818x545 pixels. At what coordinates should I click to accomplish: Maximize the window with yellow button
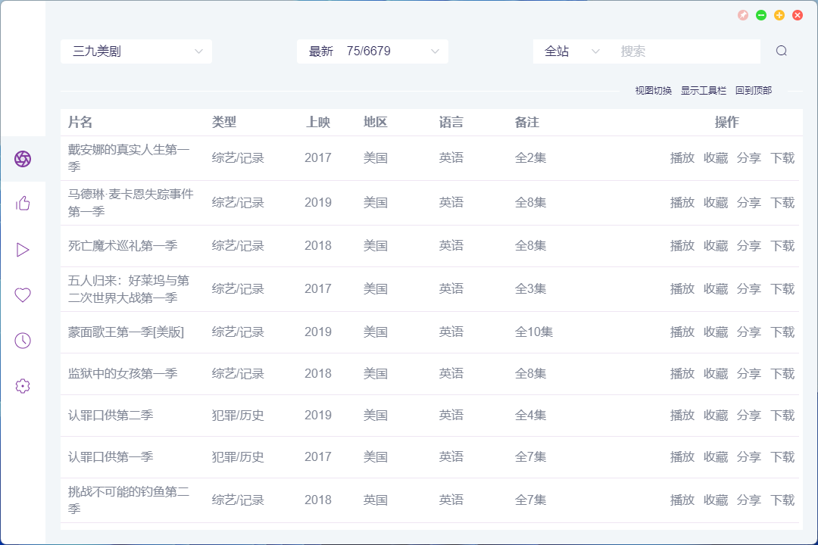tap(779, 15)
